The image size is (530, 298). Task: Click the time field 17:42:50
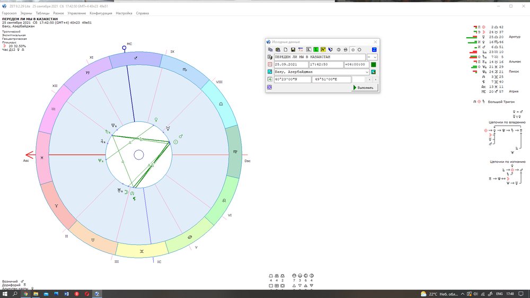coord(326,64)
